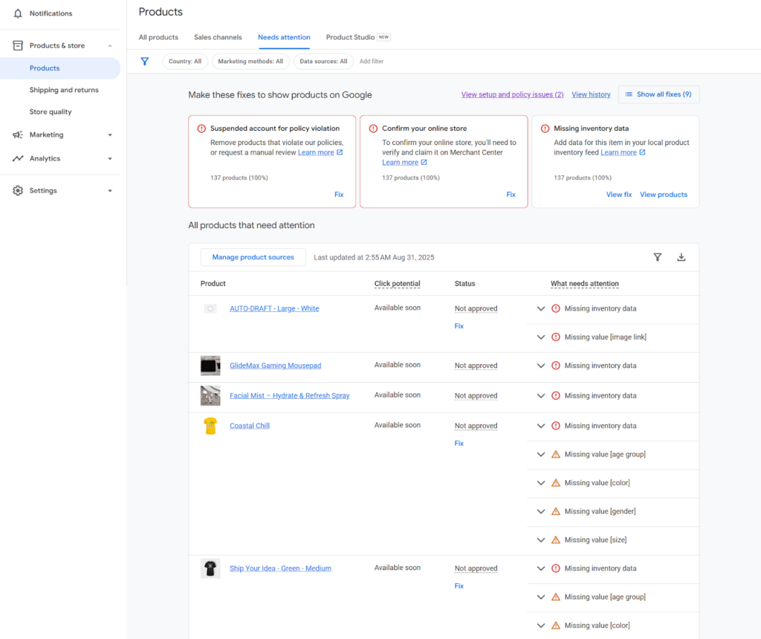The image size is (761, 639).
Task: Click the warning triangle beside Missing value [size]
Action: [556, 540]
